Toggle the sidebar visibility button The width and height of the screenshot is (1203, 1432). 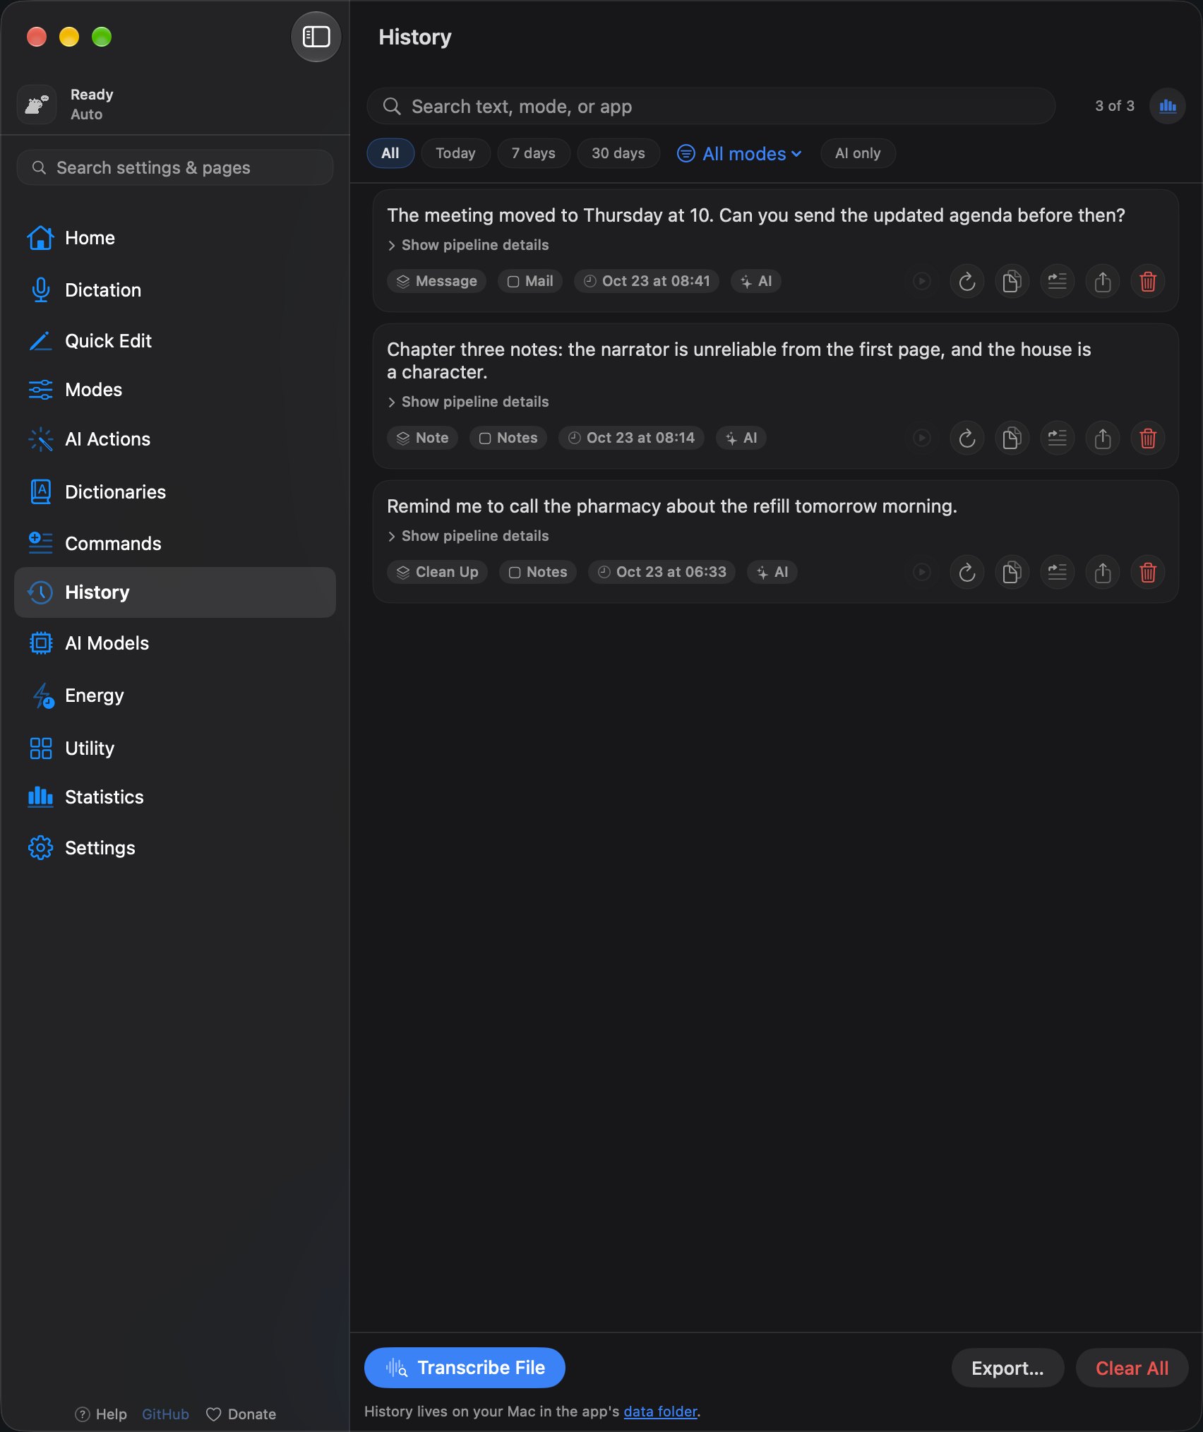[x=316, y=37]
